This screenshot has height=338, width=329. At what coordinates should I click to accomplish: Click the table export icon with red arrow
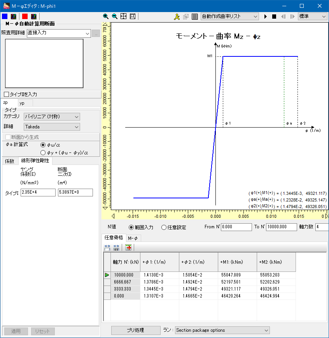(x=128, y=247)
